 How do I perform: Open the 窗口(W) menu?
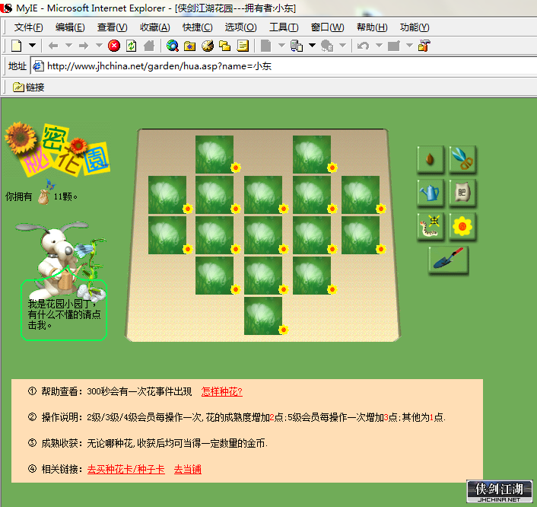point(327,27)
